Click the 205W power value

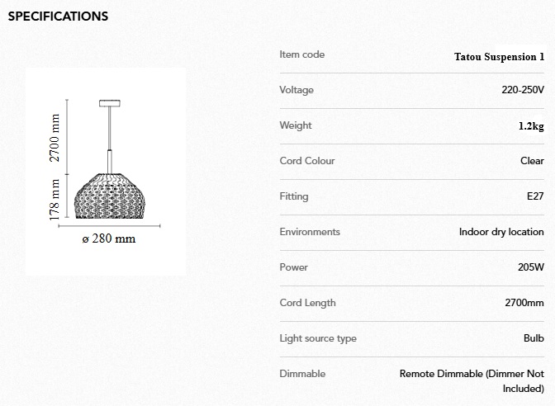[x=530, y=267]
